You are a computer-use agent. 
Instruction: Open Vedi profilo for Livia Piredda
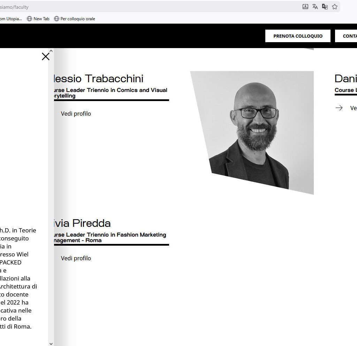click(x=76, y=258)
